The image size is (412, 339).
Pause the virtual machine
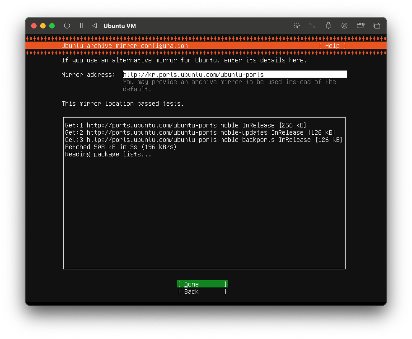(x=81, y=26)
